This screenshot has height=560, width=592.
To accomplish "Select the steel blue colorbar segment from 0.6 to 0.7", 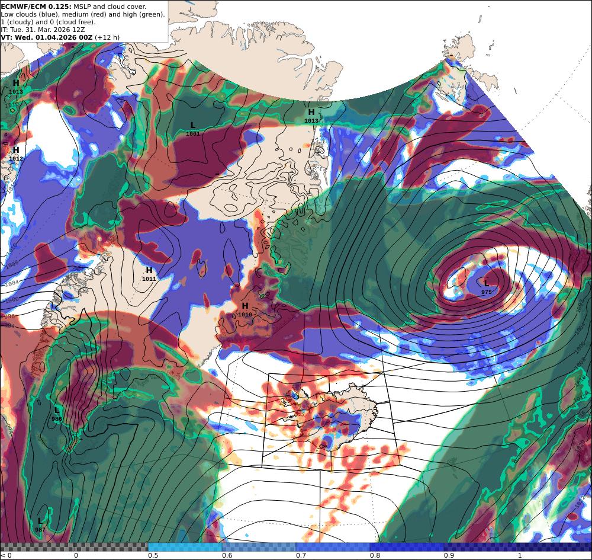I will (x=259, y=547).
